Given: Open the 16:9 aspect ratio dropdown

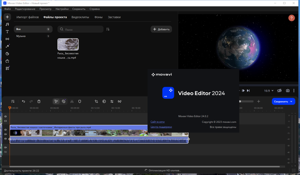Looking at the screenshot, I should coord(269,91).
